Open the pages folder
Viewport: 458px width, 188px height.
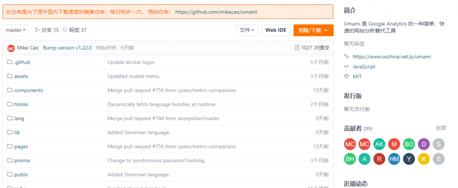pyautogui.click(x=21, y=147)
